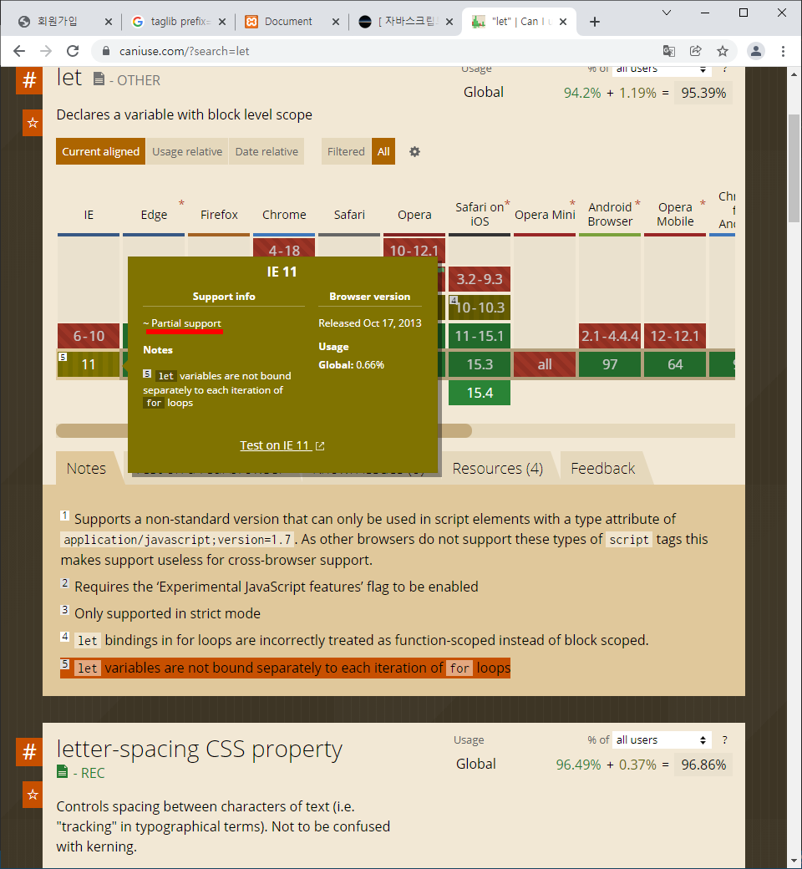Click the highlighted note 5 text
Viewport: 802px width, 869px height.
pyautogui.click(x=286, y=668)
